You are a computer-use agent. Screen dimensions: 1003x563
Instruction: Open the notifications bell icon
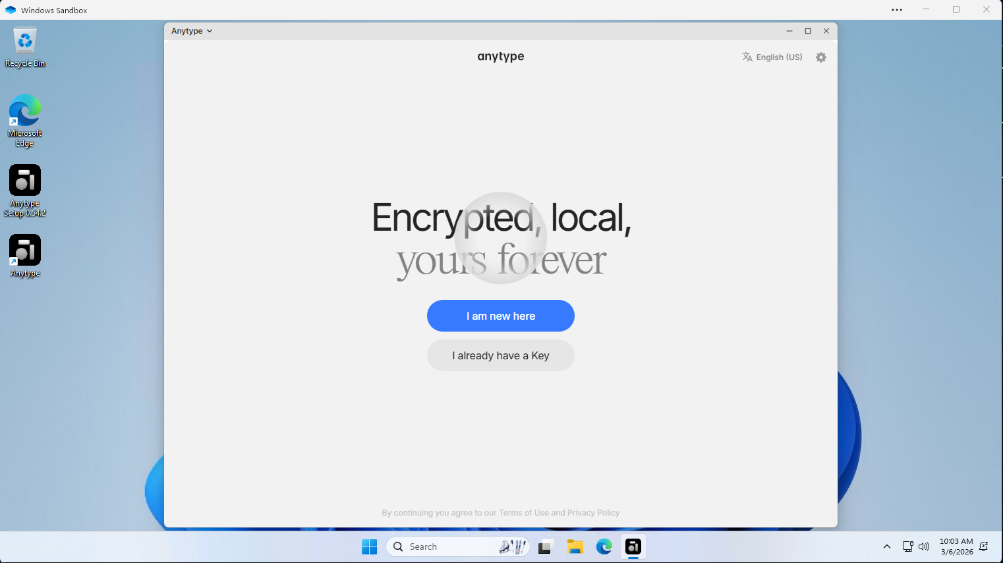pos(984,547)
